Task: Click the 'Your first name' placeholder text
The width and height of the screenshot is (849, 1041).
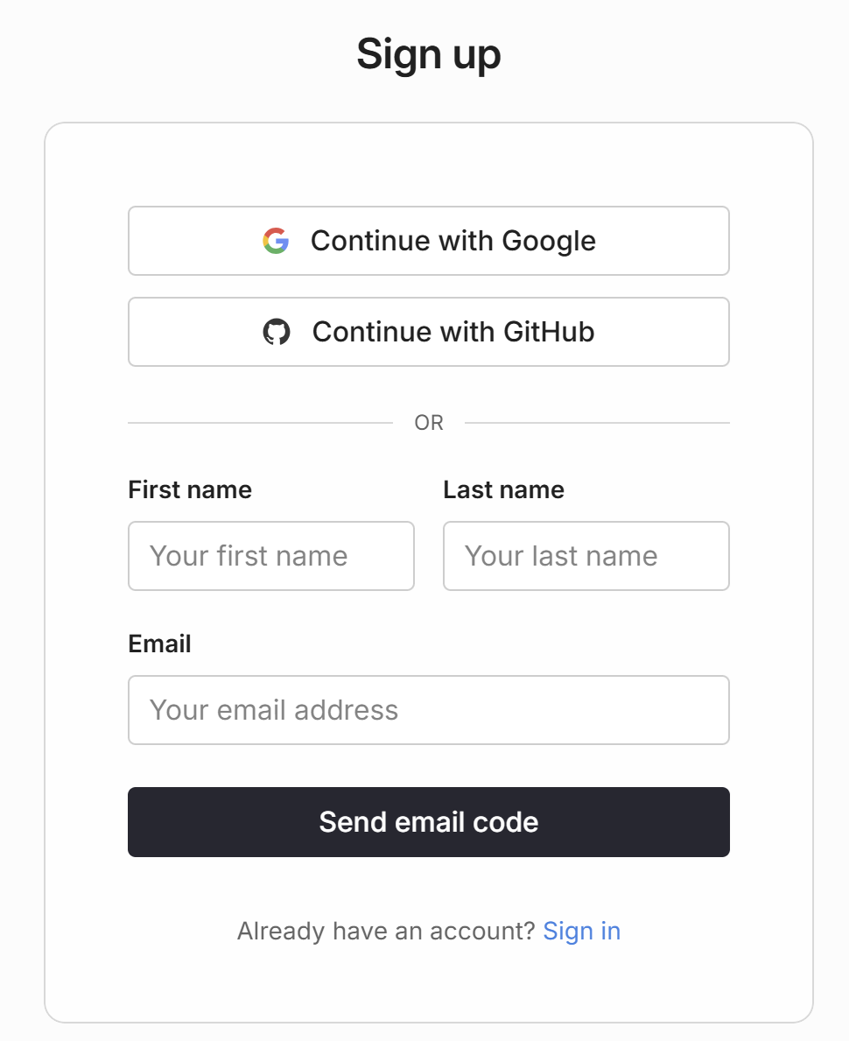Action: coord(249,556)
